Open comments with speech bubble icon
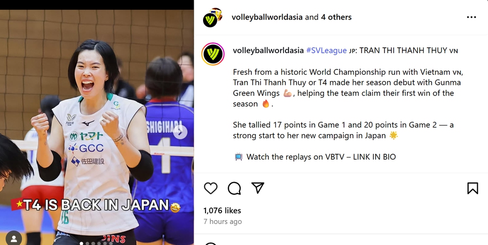The height and width of the screenshot is (245, 488). (x=234, y=188)
